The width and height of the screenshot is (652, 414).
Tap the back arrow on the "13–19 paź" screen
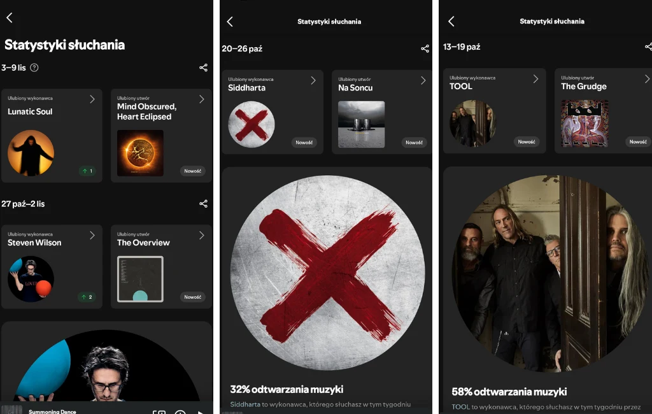point(451,21)
